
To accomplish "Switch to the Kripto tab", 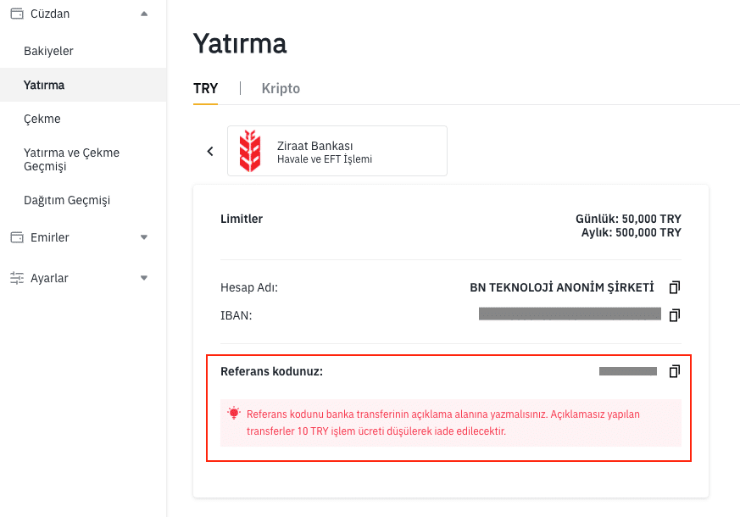I will 281,88.
